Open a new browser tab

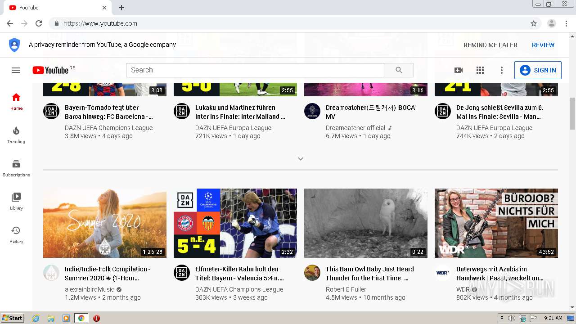click(x=121, y=8)
